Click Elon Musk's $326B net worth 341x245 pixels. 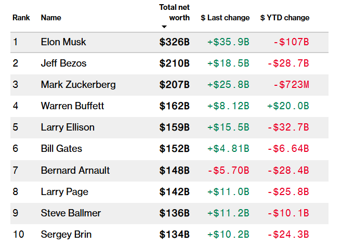coord(174,42)
